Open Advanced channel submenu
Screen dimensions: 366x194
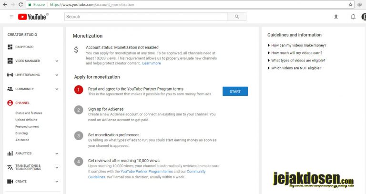pyautogui.click(x=22, y=140)
